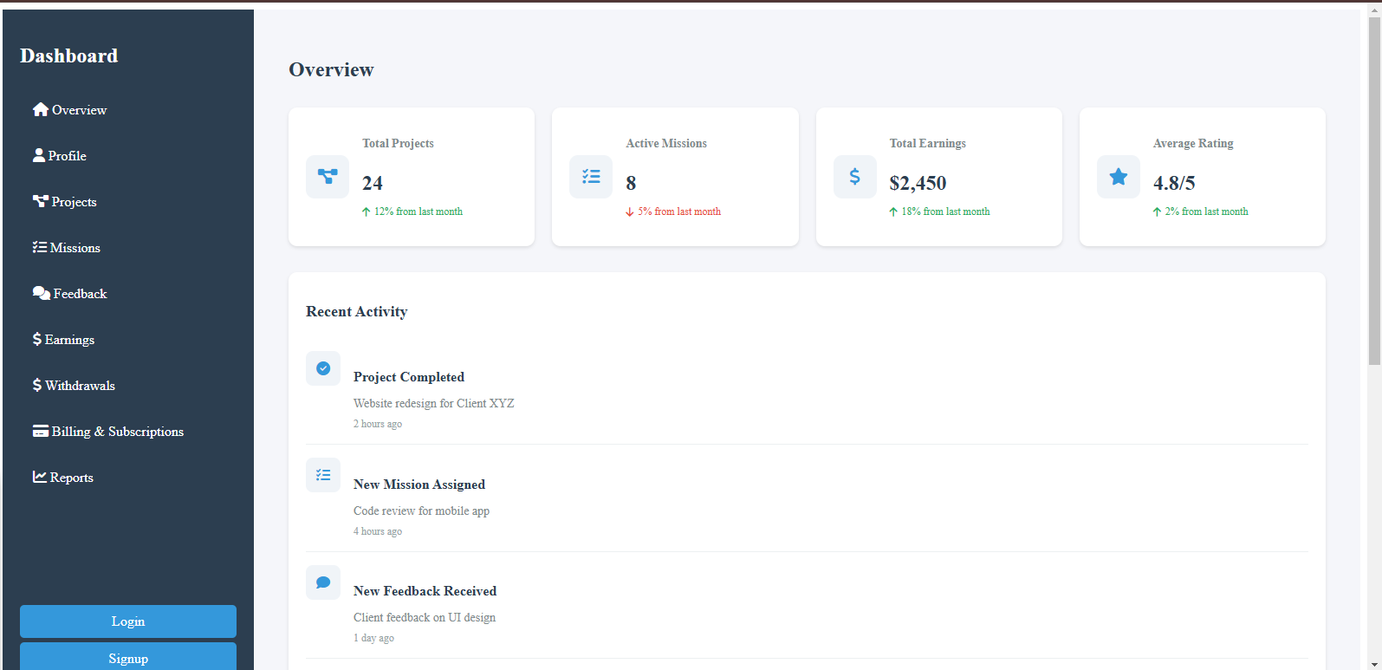Image resolution: width=1382 pixels, height=670 pixels.
Task: Click "5% from last month" trend text
Action: coord(679,211)
